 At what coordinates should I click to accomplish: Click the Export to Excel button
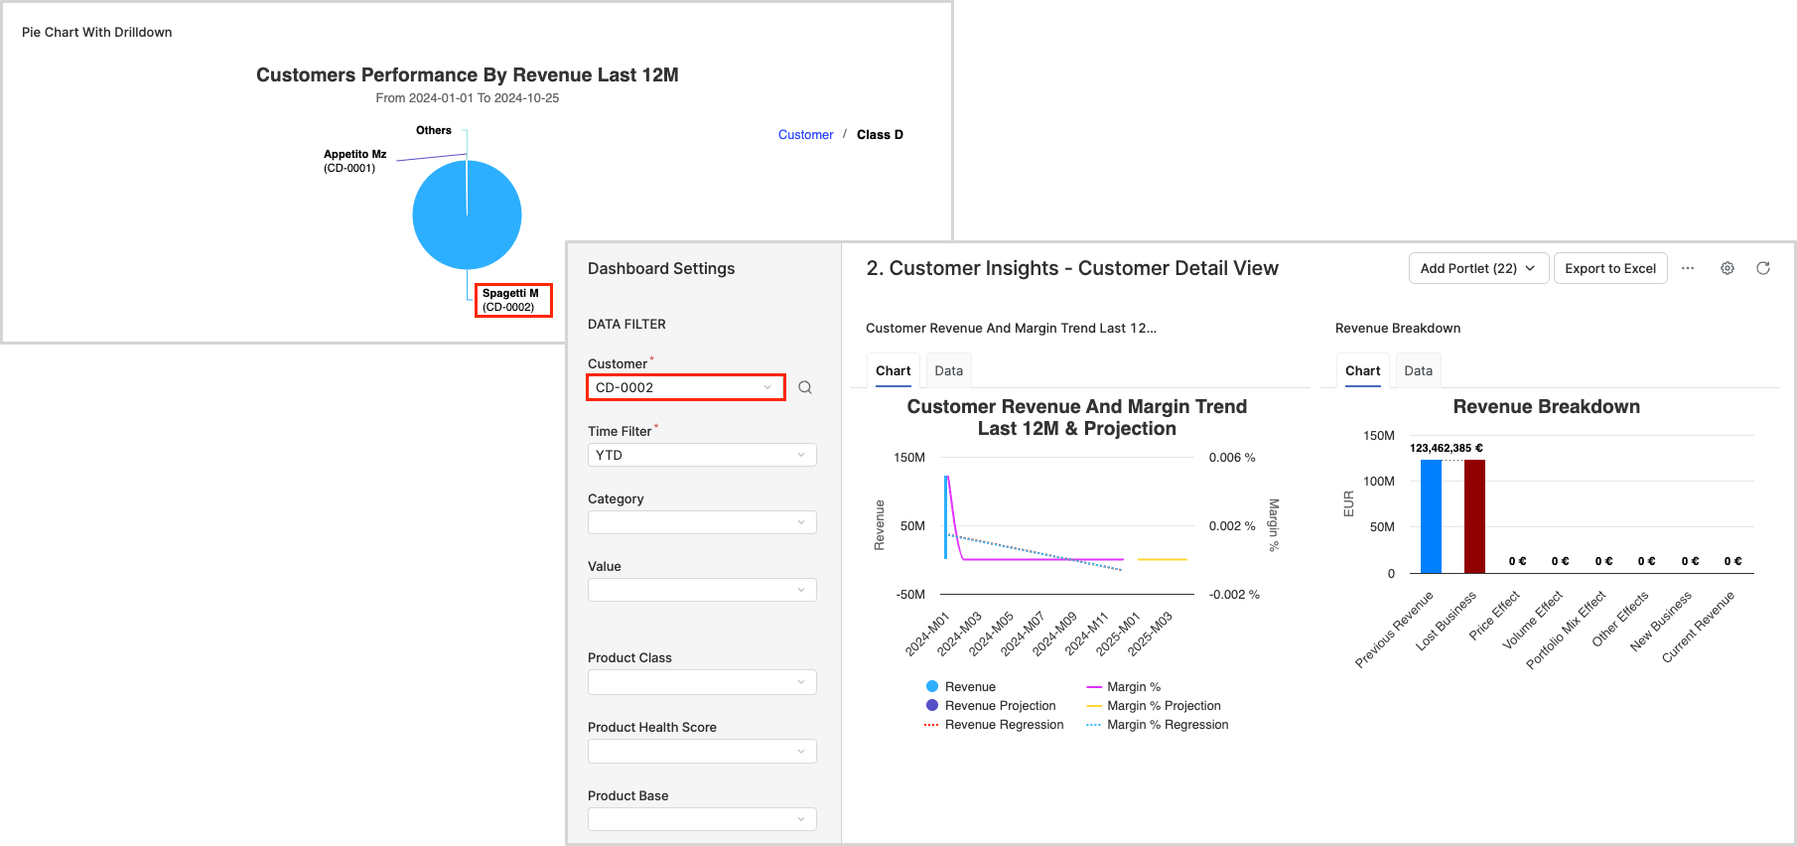click(x=1609, y=268)
